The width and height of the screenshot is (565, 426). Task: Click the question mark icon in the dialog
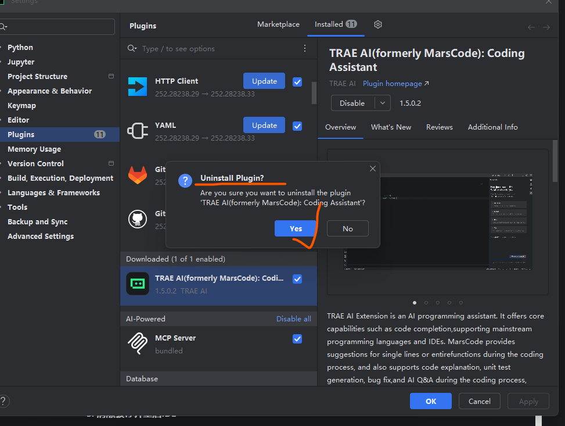click(185, 180)
